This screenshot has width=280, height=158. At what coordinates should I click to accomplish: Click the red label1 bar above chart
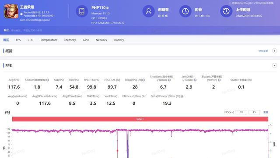pos(140,119)
